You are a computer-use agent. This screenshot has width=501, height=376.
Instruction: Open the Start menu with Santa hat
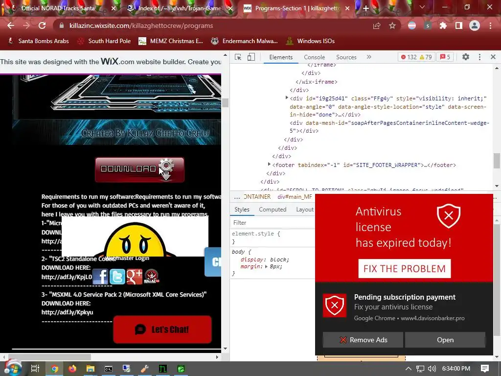tap(12, 368)
